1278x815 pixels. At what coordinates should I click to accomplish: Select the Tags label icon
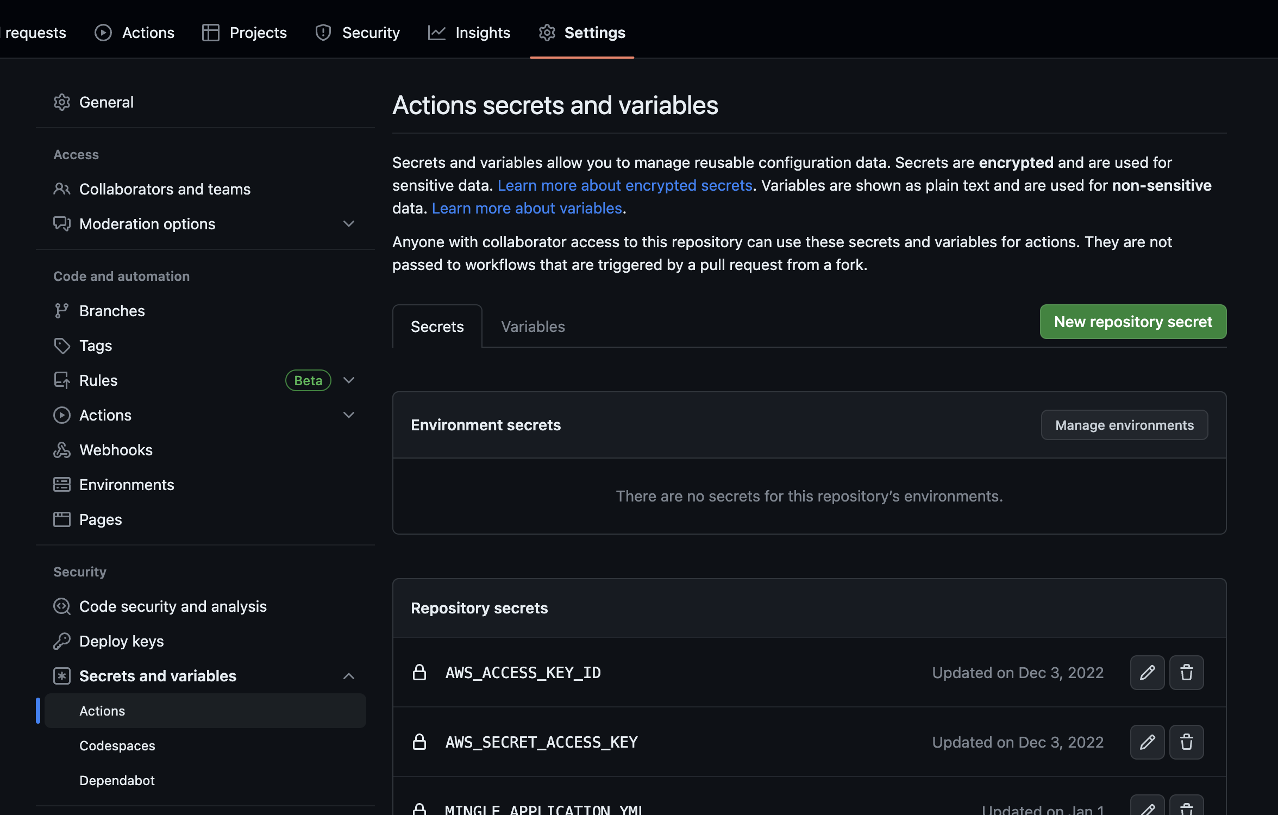point(61,346)
